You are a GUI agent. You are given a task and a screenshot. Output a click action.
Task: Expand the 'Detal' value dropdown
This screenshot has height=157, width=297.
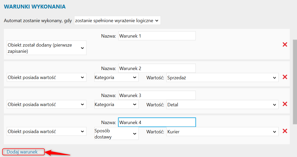(222, 105)
